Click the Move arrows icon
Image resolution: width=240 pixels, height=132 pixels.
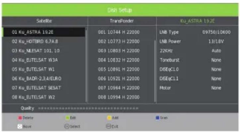coord(20,126)
